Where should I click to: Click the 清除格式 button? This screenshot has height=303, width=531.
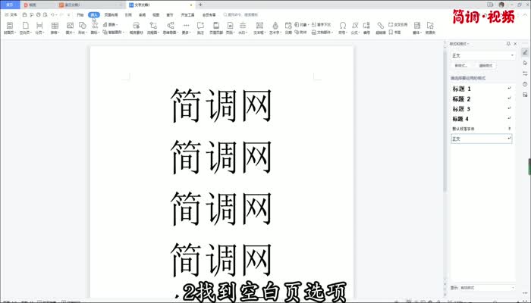pyautogui.click(x=485, y=66)
